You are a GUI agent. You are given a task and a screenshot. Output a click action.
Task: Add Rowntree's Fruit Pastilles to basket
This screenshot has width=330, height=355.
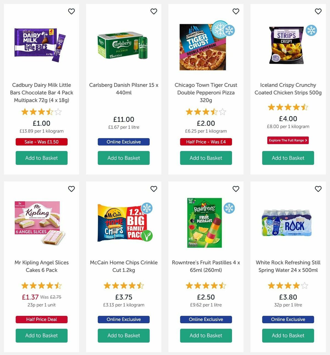click(206, 336)
